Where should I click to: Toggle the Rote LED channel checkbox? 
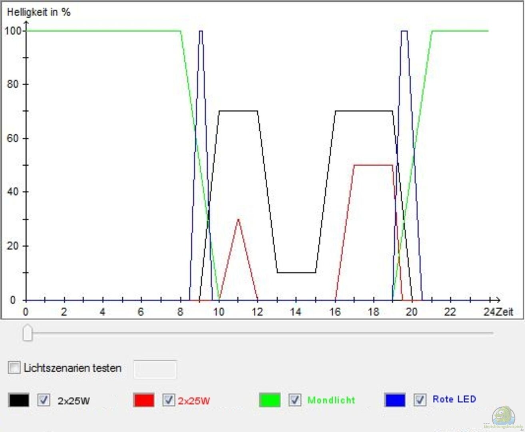point(420,400)
